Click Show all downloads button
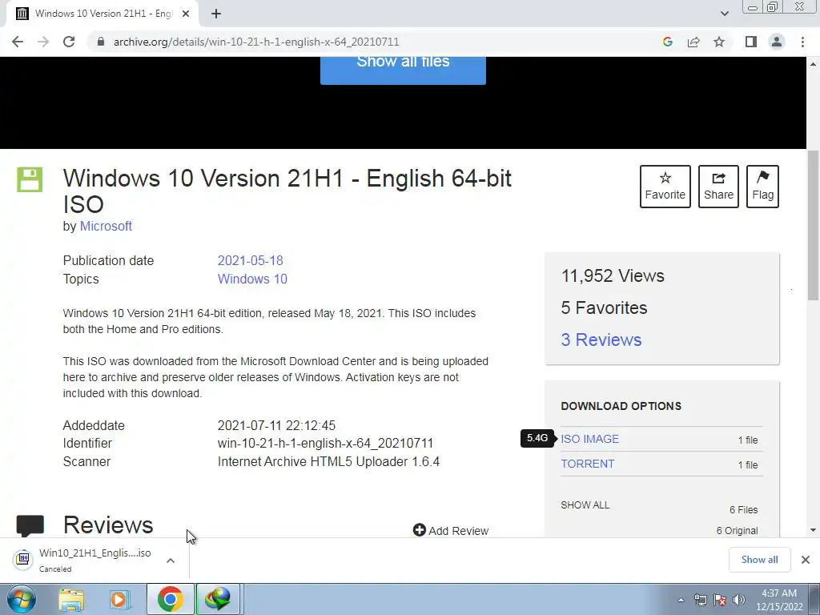The width and height of the screenshot is (820, 615). pyautogui.click(x=759, y=560)
